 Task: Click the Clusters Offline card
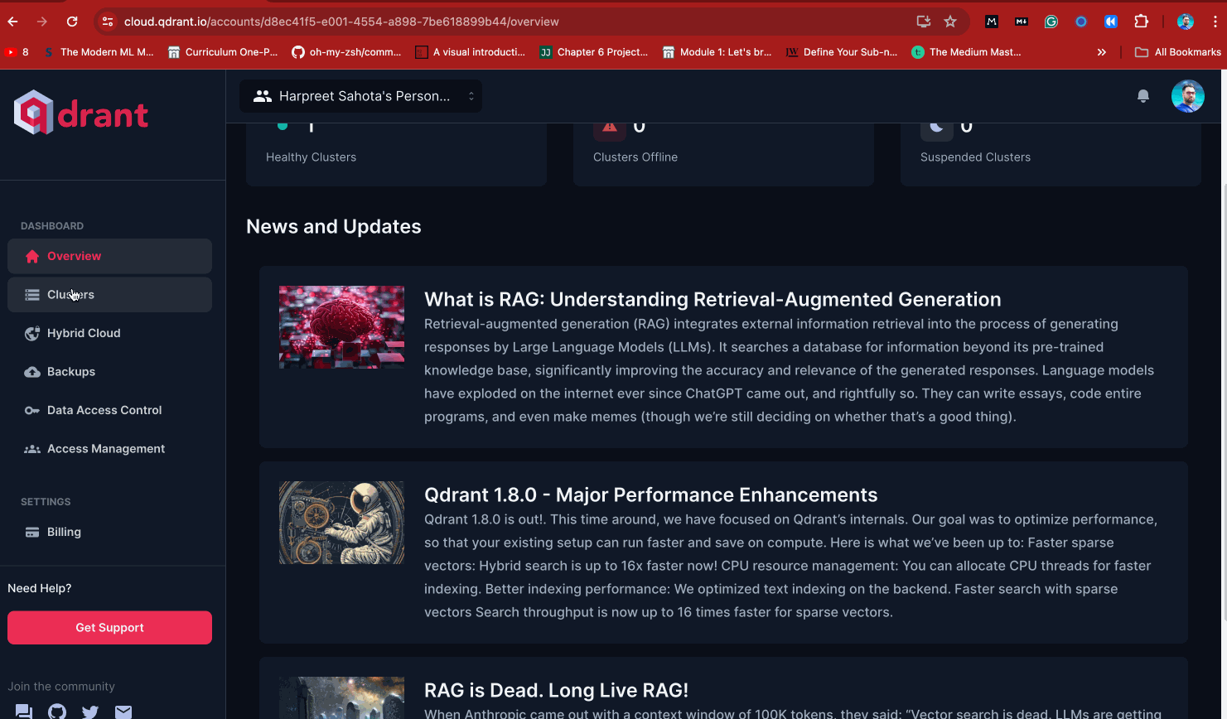(x=723, y=154)
